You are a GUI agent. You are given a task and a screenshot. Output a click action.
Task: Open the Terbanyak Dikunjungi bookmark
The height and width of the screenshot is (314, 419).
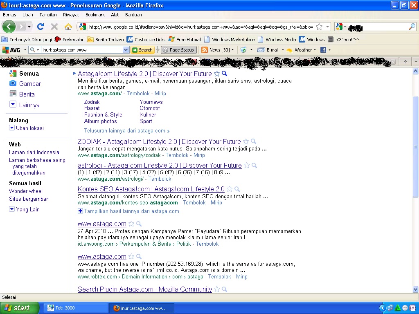[x=27, y=40]
